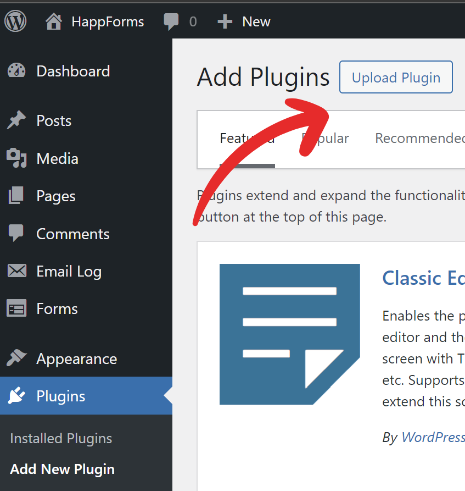Click the Posts pushpin icon

pos(16,120)
